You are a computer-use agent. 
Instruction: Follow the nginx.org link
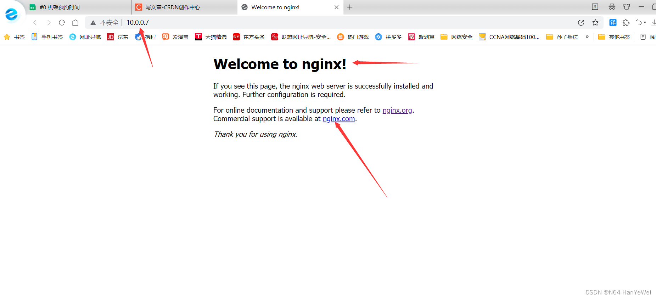click(397, 110)
